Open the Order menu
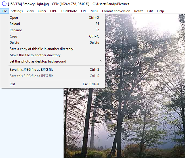The height and width of the screenshot is (158, 185). coord(42,11)
